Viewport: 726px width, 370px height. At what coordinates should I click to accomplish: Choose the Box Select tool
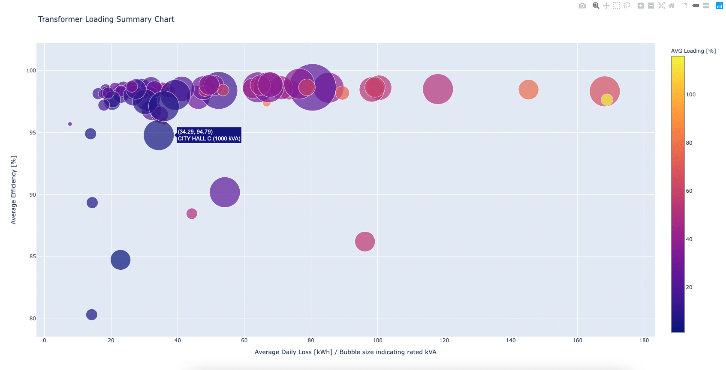point(617,6)
